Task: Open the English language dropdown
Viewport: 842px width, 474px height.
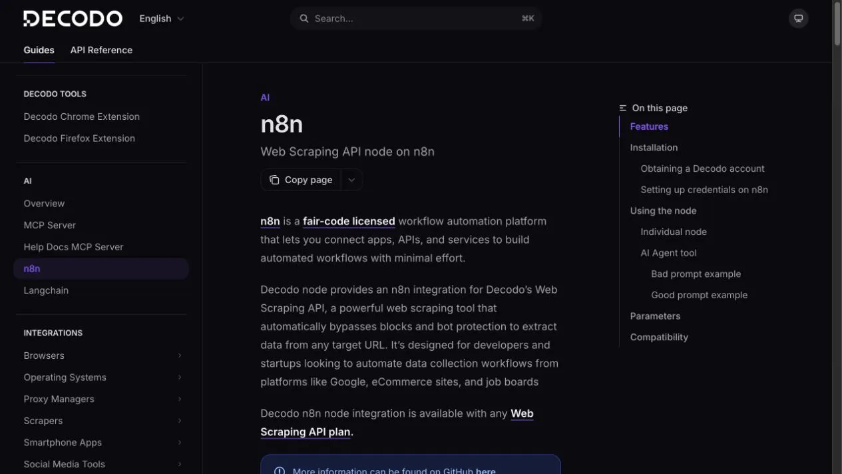Action: click(x=162, y=19)
